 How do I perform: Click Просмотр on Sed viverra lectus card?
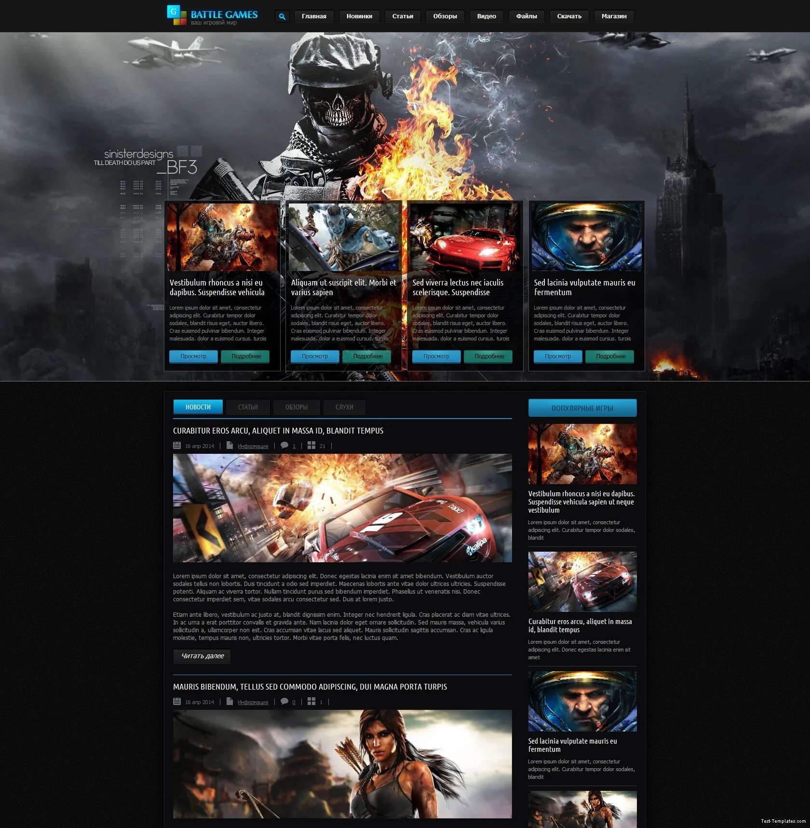[x=436, y=356]
